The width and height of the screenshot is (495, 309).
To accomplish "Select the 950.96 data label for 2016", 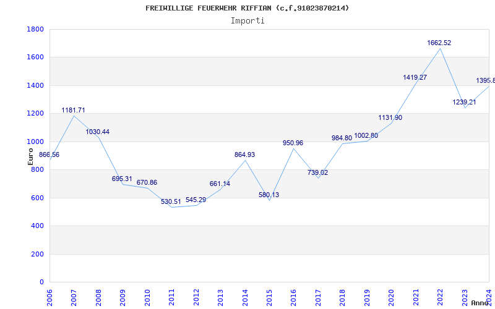I will 293,143.
